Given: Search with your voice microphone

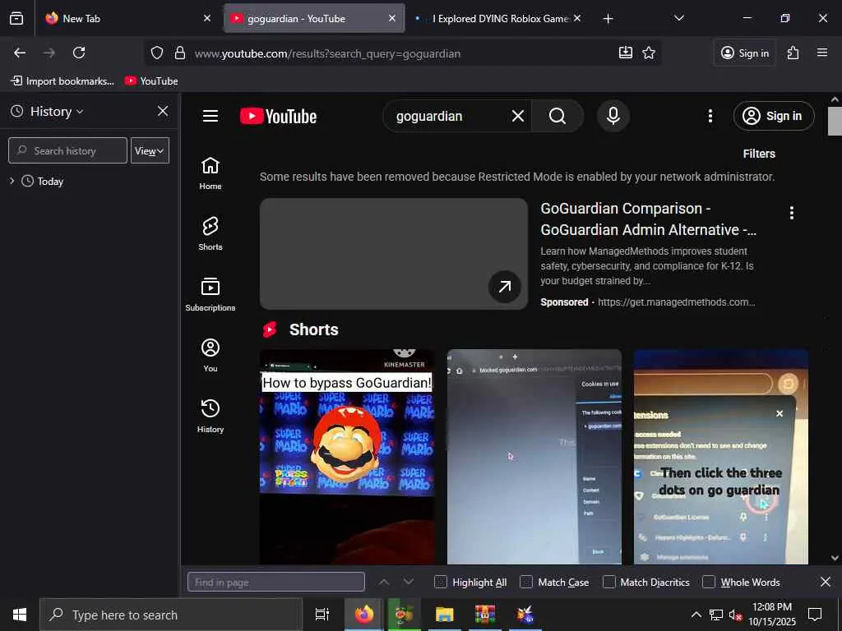Looking at the screenshot, I should [613, 116].
